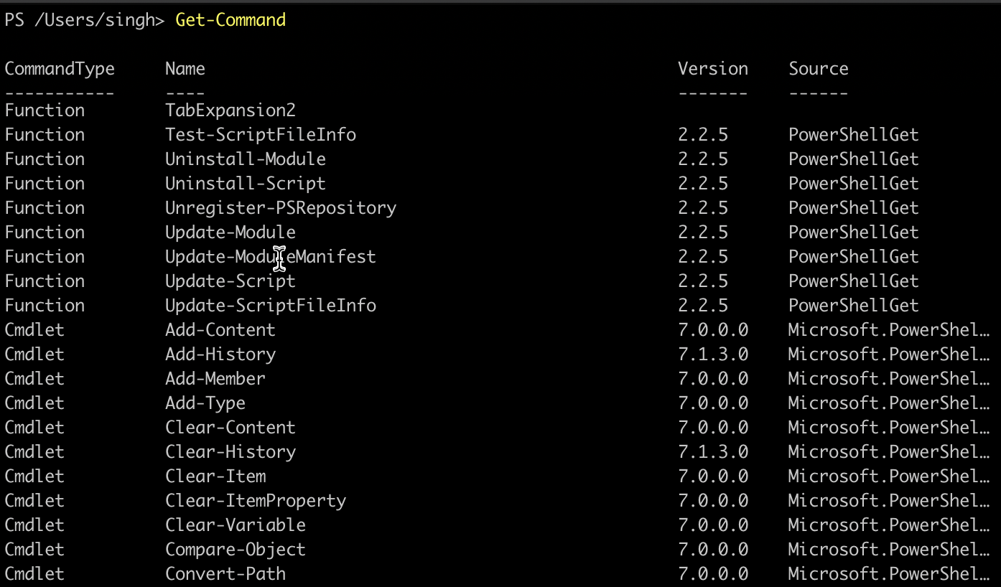1001x587 pixels.
Task: Click the Version column header
Action: 712,69
